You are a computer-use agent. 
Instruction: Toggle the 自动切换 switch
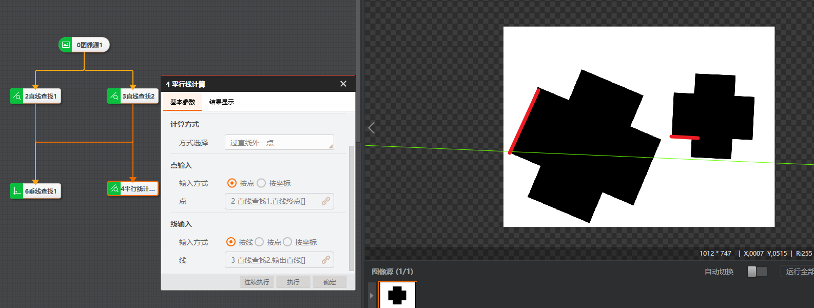pyautogui.click(x=757, y=272)
